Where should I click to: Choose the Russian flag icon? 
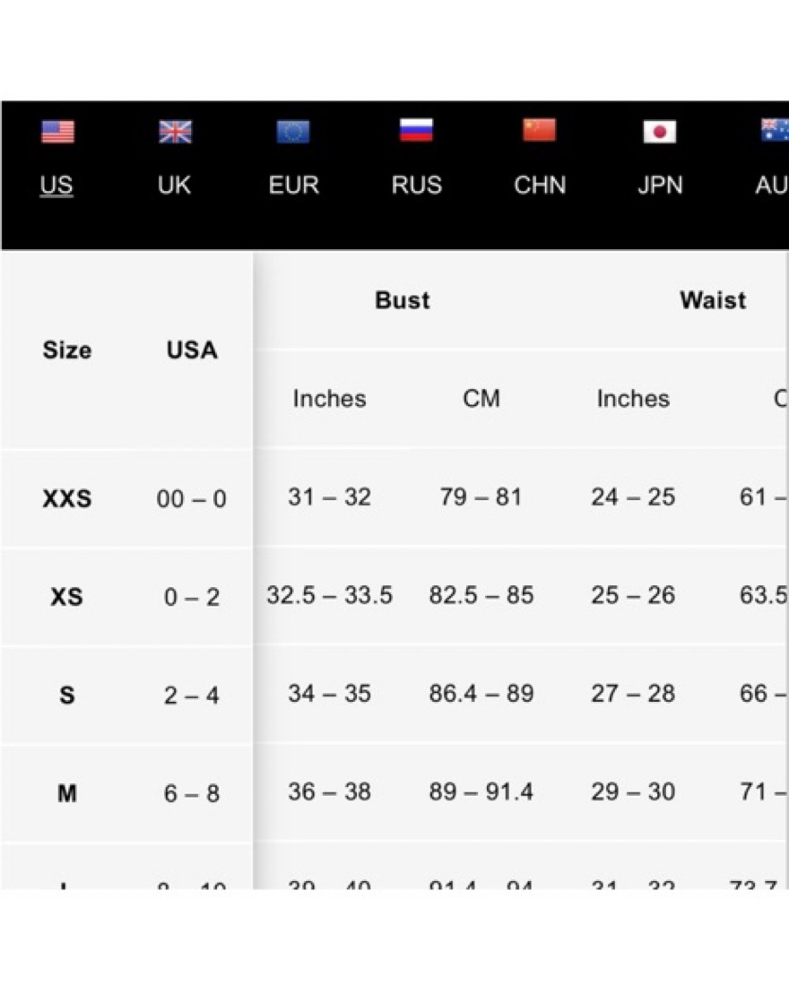[416, 131]
